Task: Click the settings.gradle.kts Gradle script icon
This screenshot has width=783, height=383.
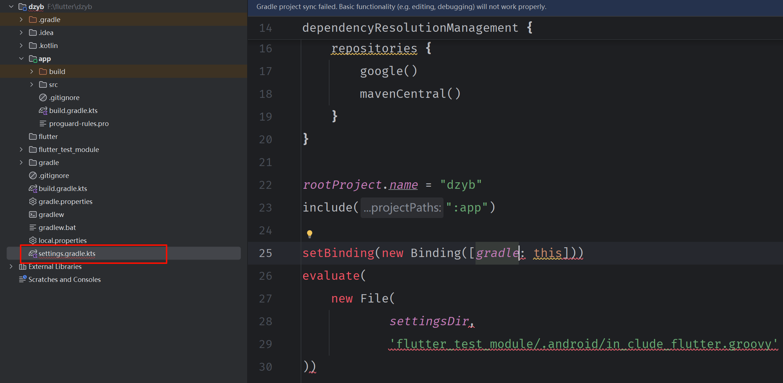Action: coord(33,253)
